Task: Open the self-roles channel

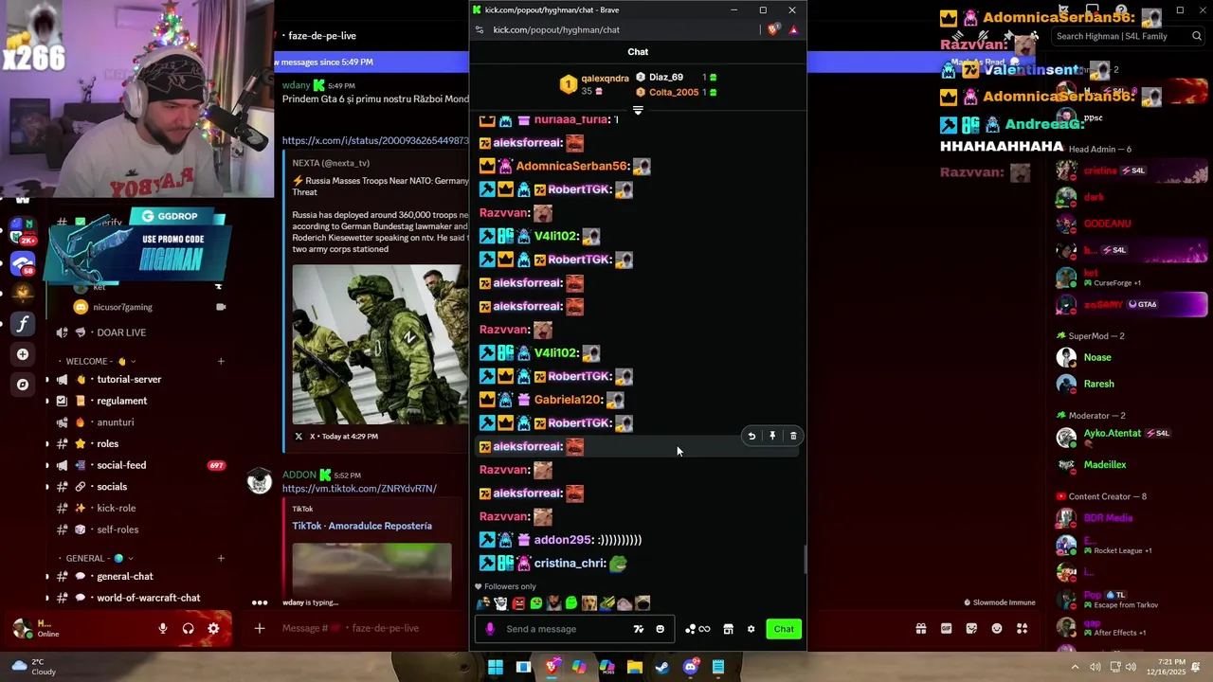Action: 118,529
